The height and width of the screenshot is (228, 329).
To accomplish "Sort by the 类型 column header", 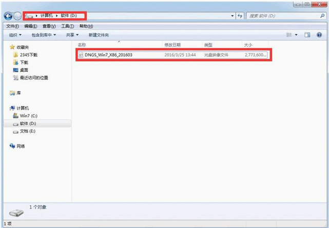I will coord(208,45).
